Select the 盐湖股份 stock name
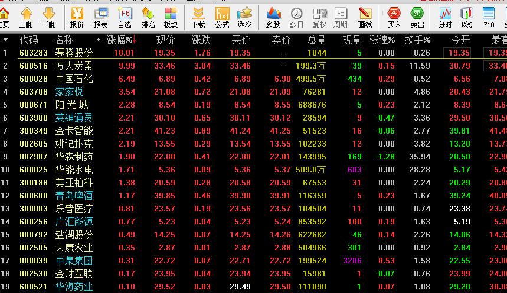This screenshot has height=293, width=507. [74, 235]
